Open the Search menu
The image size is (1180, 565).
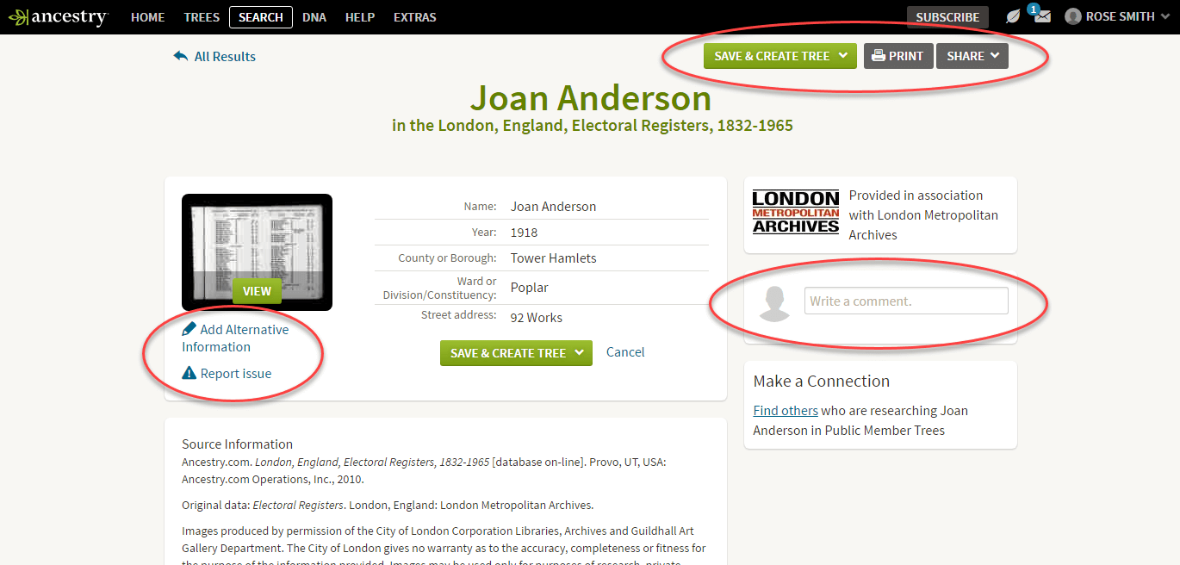[261, 17]
